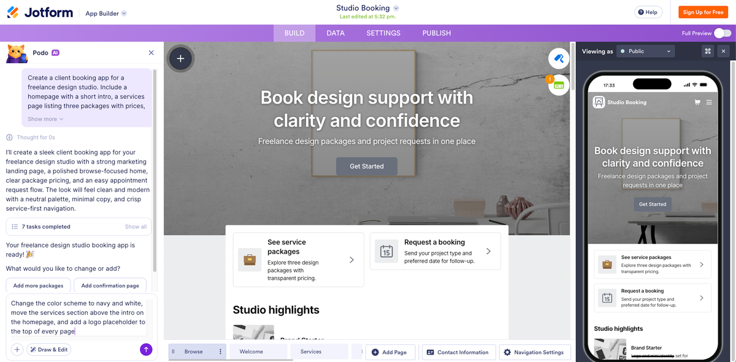Click Brand Starter thumbnail in phone preview
This screenshot has height=362, width=736.
coord(610,349)
